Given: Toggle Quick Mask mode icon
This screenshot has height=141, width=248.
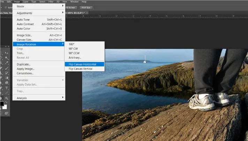Looking at the screenshot, I should tap(1, 113).
